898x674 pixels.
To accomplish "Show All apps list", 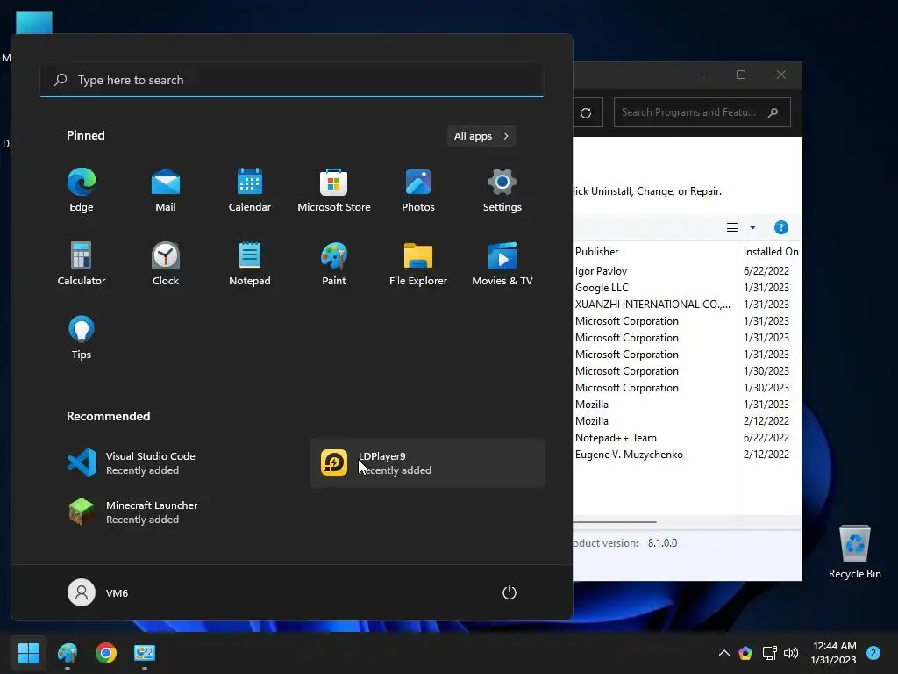I will tap(481, 136).
